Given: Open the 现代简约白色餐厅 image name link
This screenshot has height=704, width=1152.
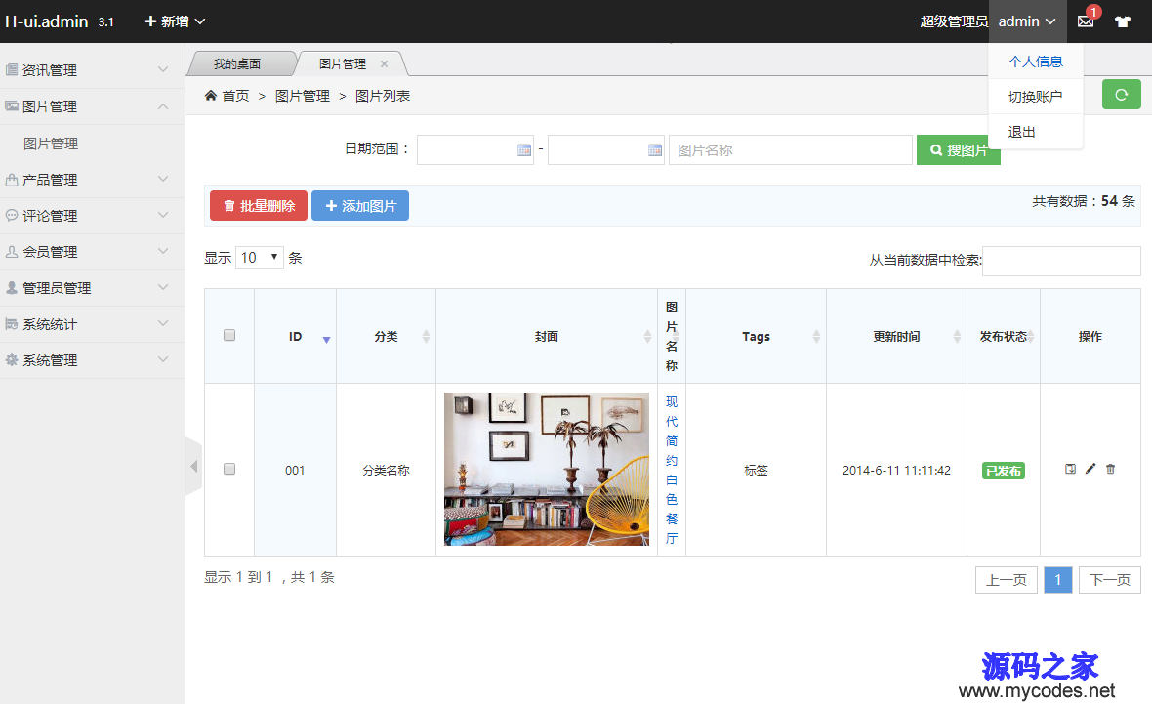Looking at the screenshot, I should pos(672,470).
